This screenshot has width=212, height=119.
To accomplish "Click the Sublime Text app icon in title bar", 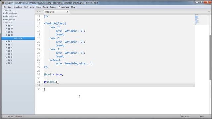I will pyautogui.click(x=3, y=3).
